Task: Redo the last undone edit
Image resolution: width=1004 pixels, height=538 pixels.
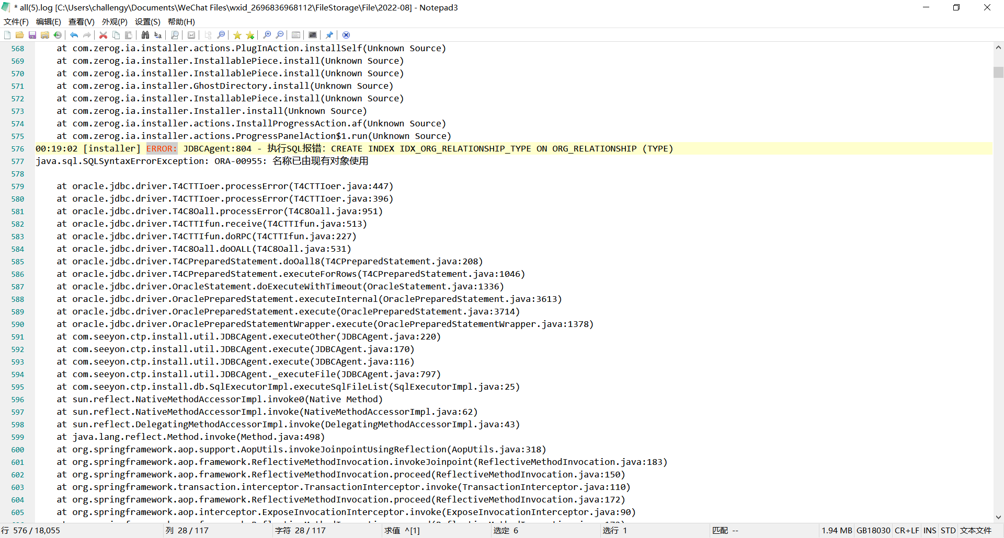Action: (87, 35)
